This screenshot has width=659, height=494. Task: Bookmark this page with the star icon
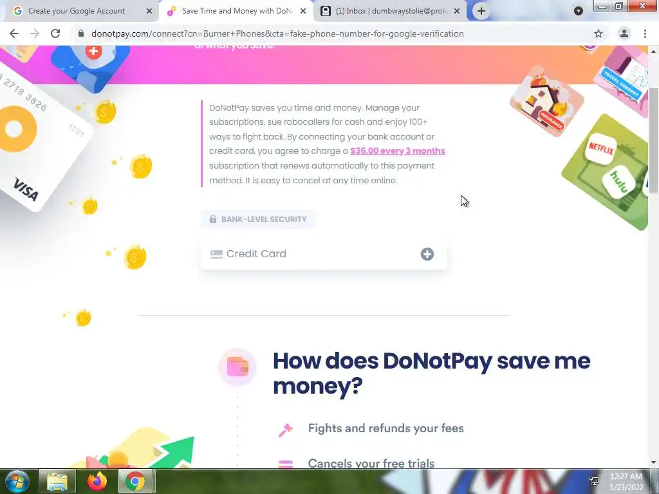[x=599, y=33]
